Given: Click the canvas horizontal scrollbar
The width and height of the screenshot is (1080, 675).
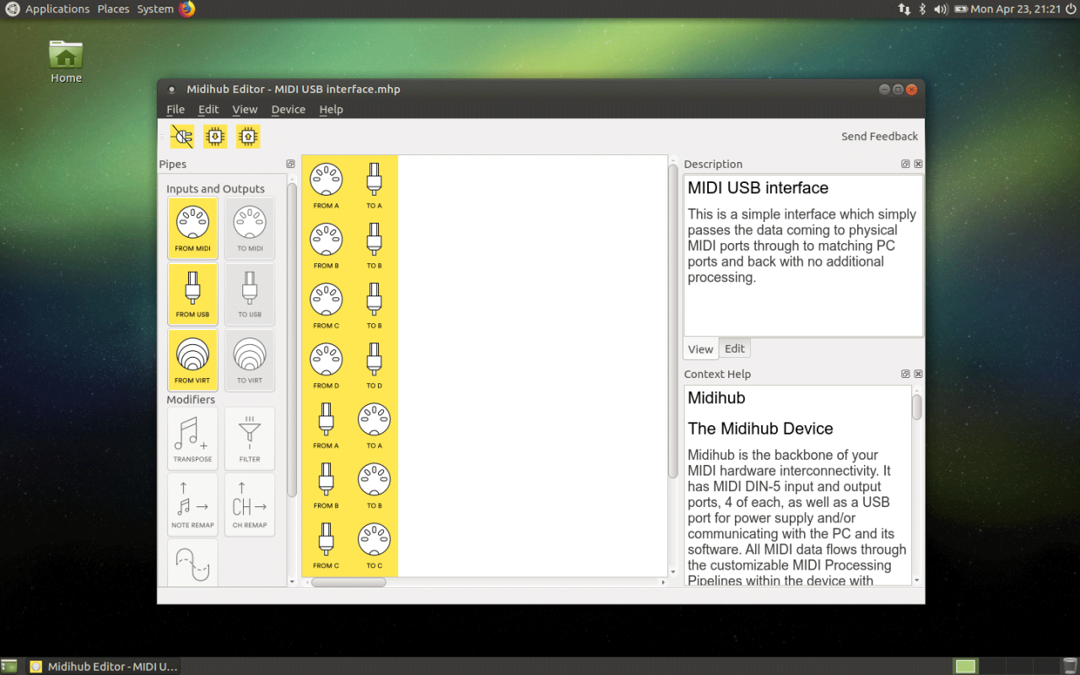Looking at the screenshot, I should tap(348, 582).
